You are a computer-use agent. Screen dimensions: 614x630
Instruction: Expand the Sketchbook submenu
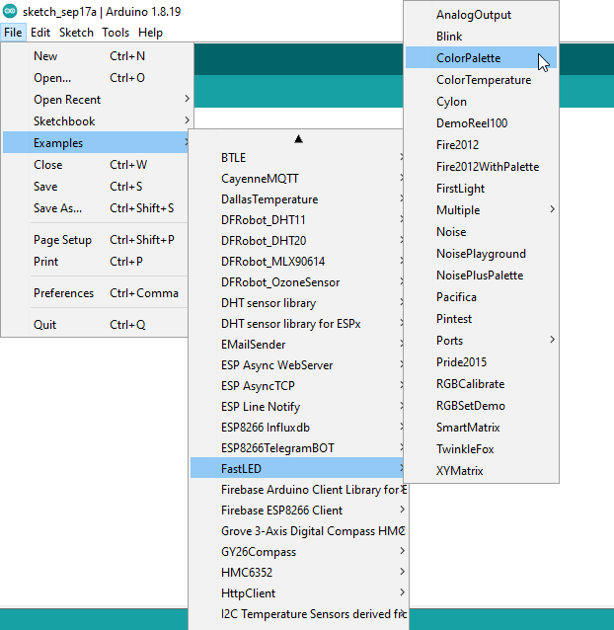pyautogui.click(x=97, y=120)
